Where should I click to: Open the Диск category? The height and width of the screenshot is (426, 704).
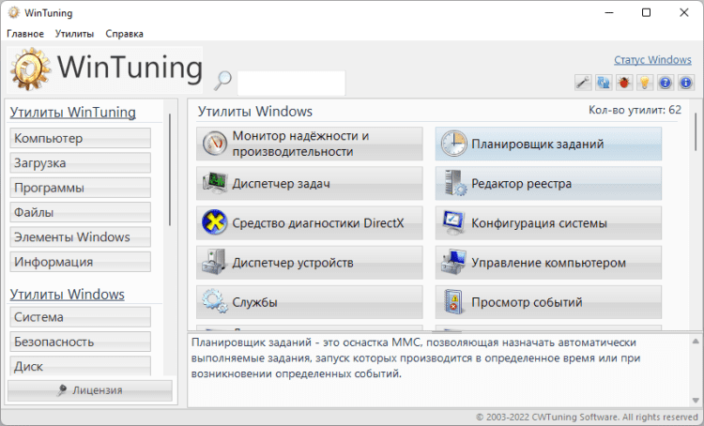[81, 366]
